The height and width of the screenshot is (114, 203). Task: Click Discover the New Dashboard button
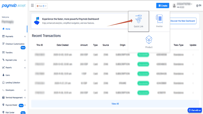(x=183, y=21)
